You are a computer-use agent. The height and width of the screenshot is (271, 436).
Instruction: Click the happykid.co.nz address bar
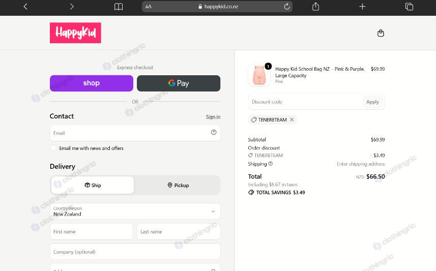point(217,7)
